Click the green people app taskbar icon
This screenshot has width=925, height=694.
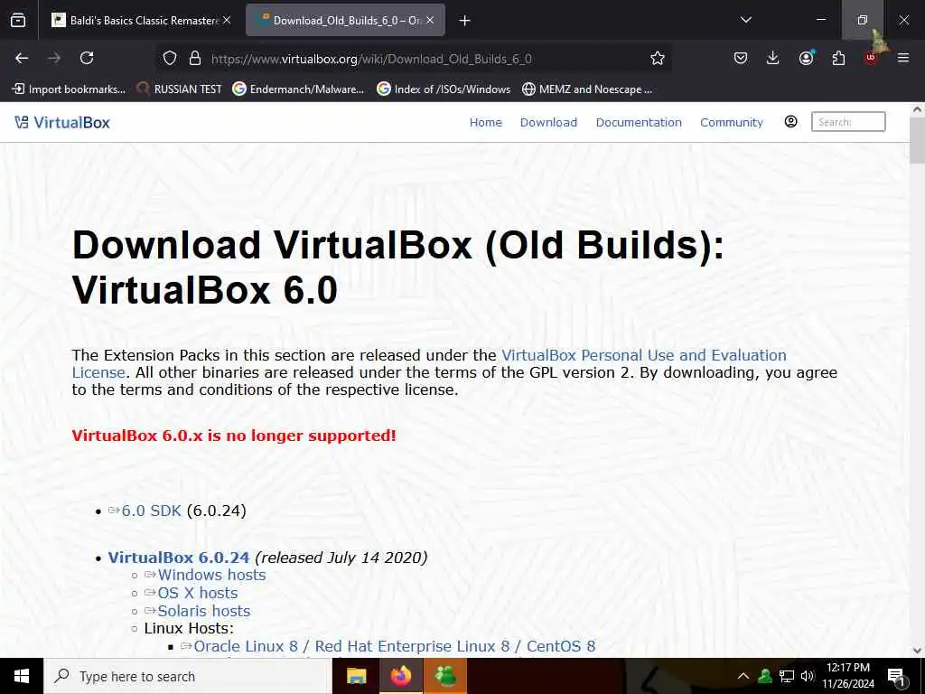point(445,676)
